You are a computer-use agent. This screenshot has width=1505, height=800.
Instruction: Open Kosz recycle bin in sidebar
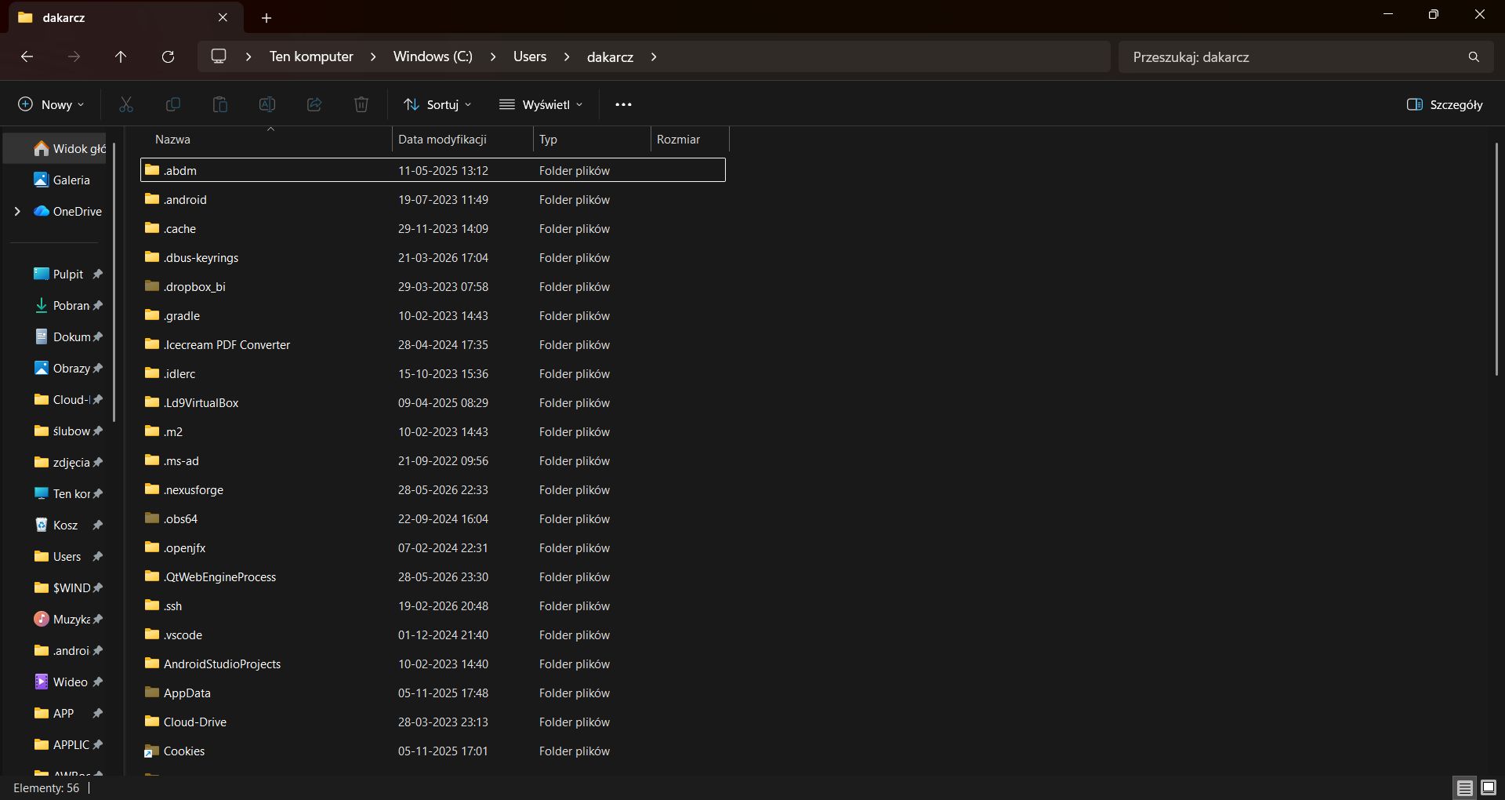coord(55,525)
